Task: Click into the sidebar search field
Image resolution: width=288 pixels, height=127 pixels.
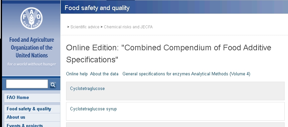Action: click(27, 84)
